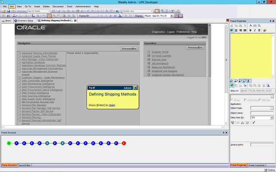The image size is (276, 172).
Task: Click the yellow bubble text area
Action: pyautogui.click(x=251, y=55)
